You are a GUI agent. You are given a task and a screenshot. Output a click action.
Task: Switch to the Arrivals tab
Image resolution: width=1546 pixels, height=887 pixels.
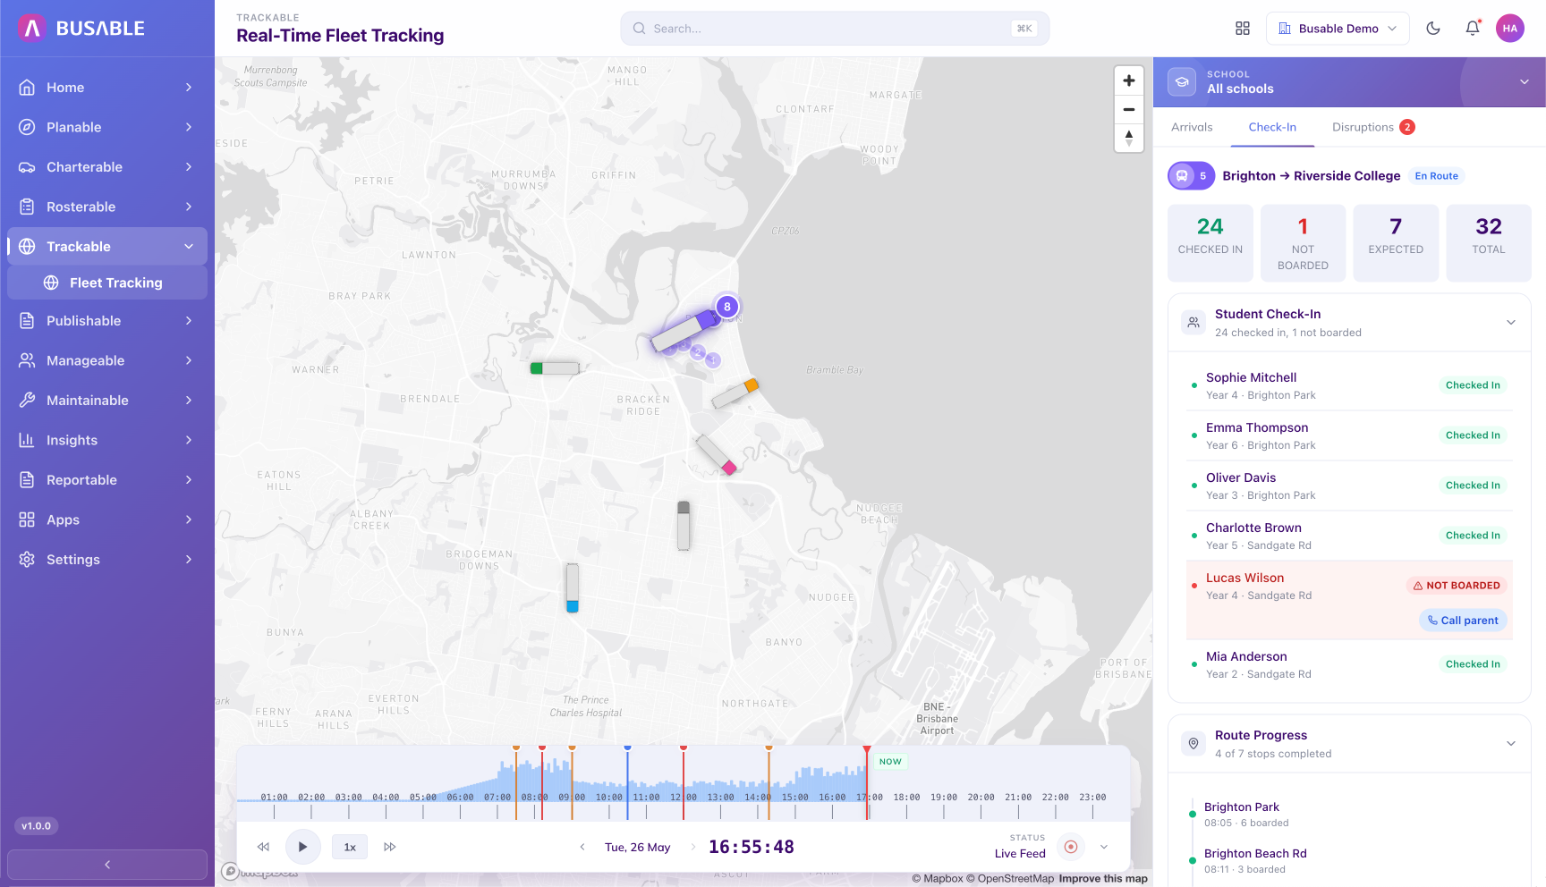tap(1192, 127)
